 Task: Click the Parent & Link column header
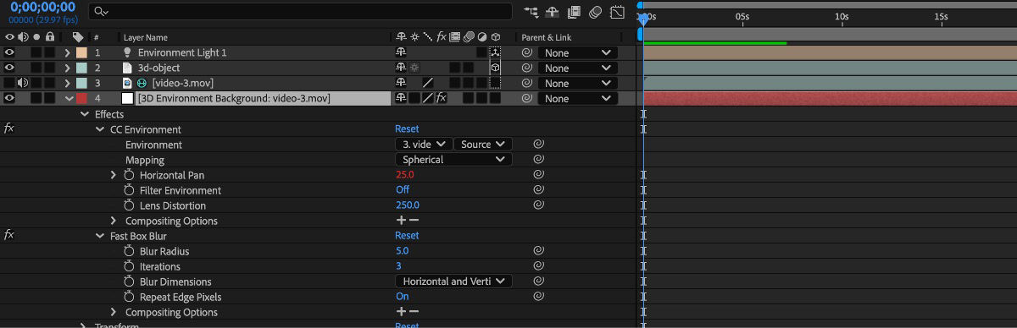click(547, 37)
